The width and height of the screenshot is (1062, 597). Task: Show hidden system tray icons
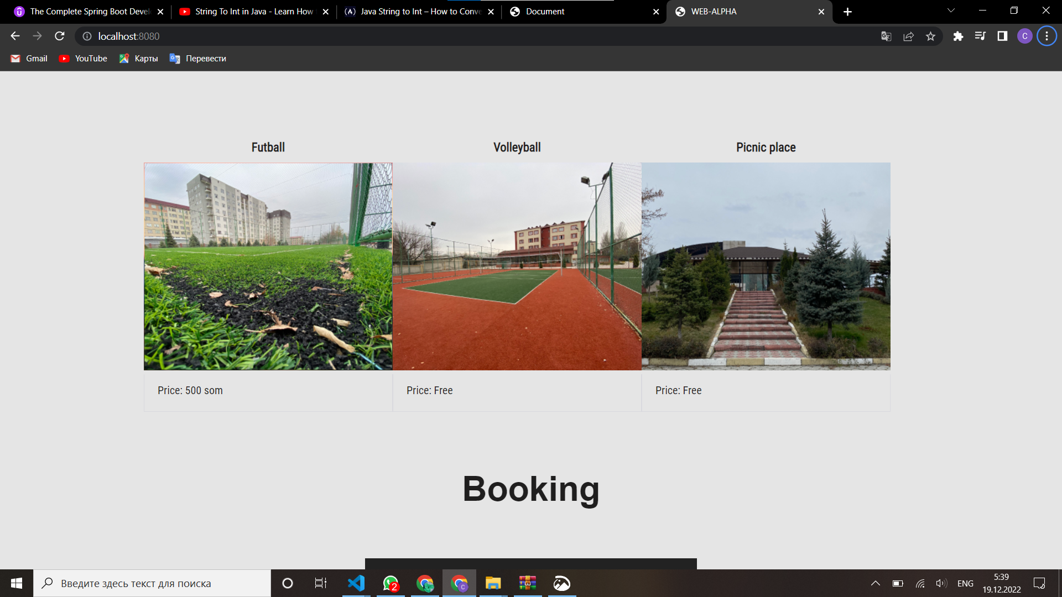click(875, 583)
